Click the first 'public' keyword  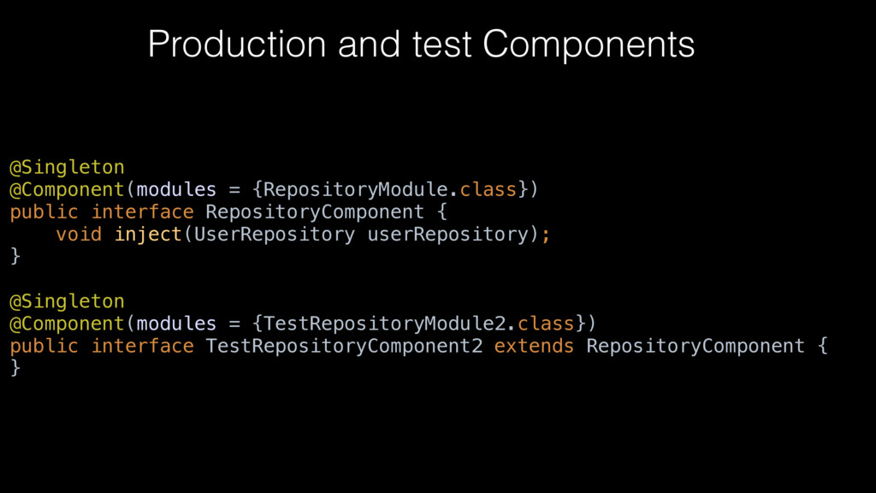(44, 212)
